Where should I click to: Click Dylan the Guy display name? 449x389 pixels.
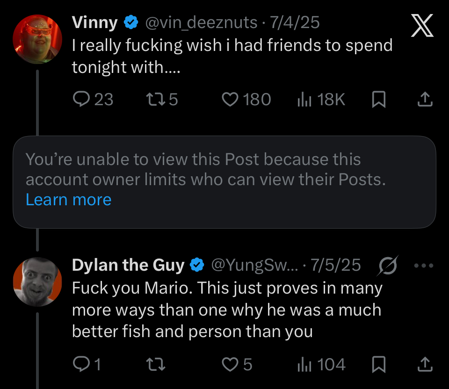128,266
